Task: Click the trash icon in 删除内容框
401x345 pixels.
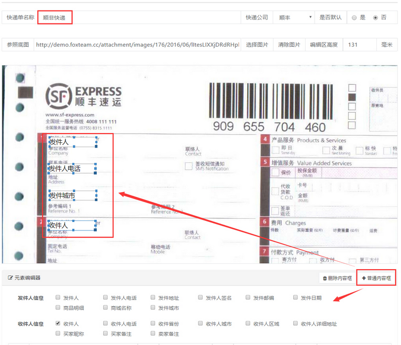Action: pos(325,279)
